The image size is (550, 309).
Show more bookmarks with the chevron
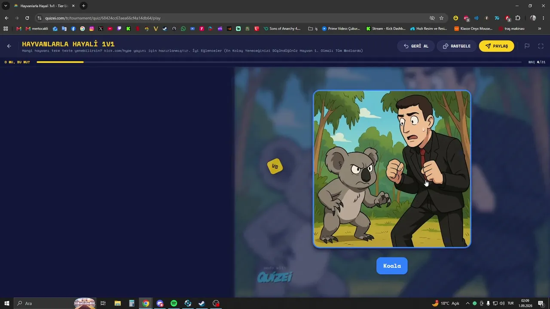click(x=540, y=29)
